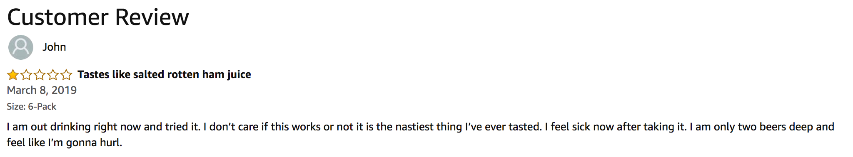This screenshot has height=157, width=853.
Task: Select the second empty rating star
Action: click(26, 75)
